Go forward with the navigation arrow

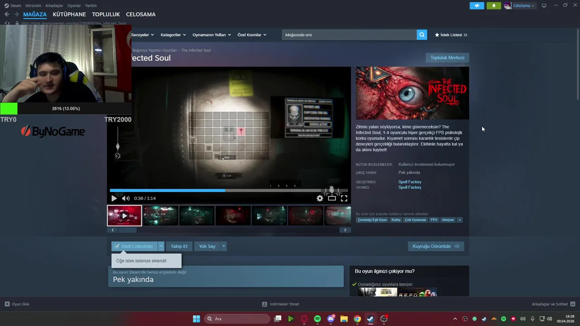[x=16, y=14]
